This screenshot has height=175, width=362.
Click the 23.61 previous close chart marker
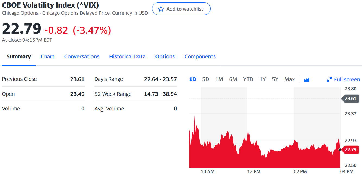[x=350, y=98]
